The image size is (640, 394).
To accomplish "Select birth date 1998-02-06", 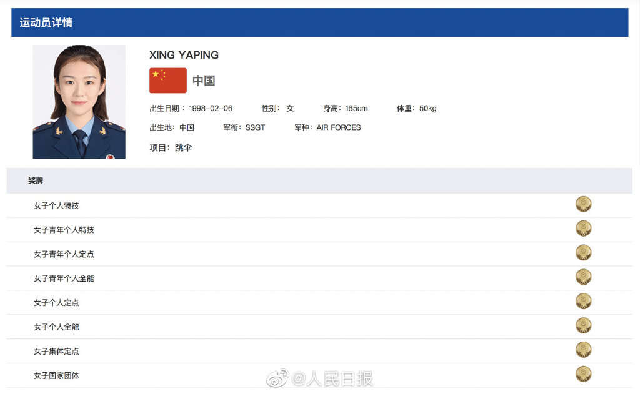I will [211, 108].
